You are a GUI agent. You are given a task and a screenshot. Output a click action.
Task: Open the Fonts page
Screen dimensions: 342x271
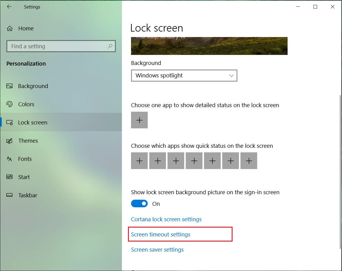(x=61, y=159)
